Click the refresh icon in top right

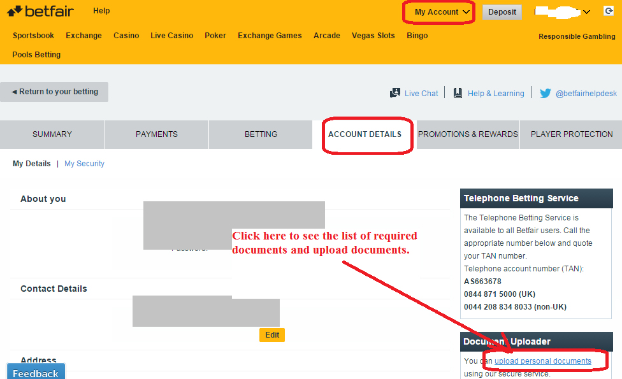(x=609, y=11)
